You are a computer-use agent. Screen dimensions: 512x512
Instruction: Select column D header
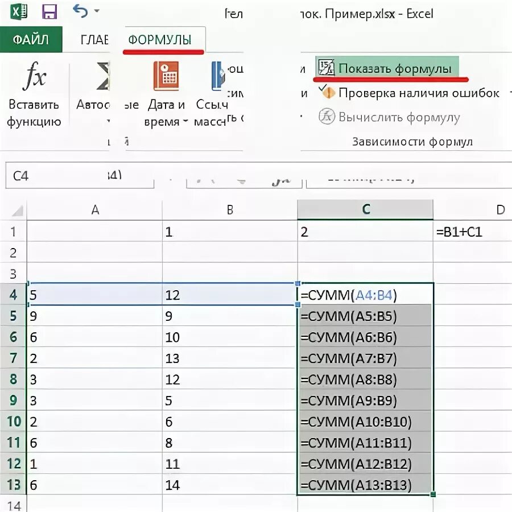pyautogui.click(x=473, y=209)
